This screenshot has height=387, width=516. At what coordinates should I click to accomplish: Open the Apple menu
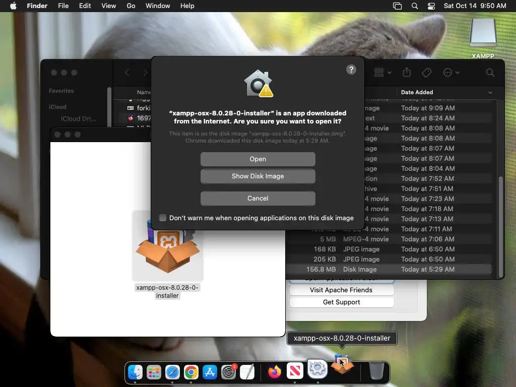click(13, 6)
